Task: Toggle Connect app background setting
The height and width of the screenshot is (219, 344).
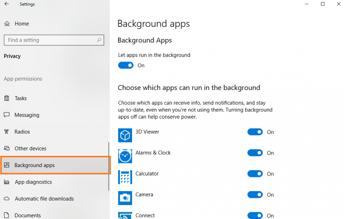Action: (x=255, y=215)
